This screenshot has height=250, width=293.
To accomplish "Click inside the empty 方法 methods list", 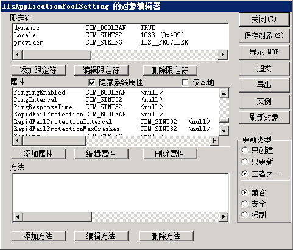I will coord(121,193).
